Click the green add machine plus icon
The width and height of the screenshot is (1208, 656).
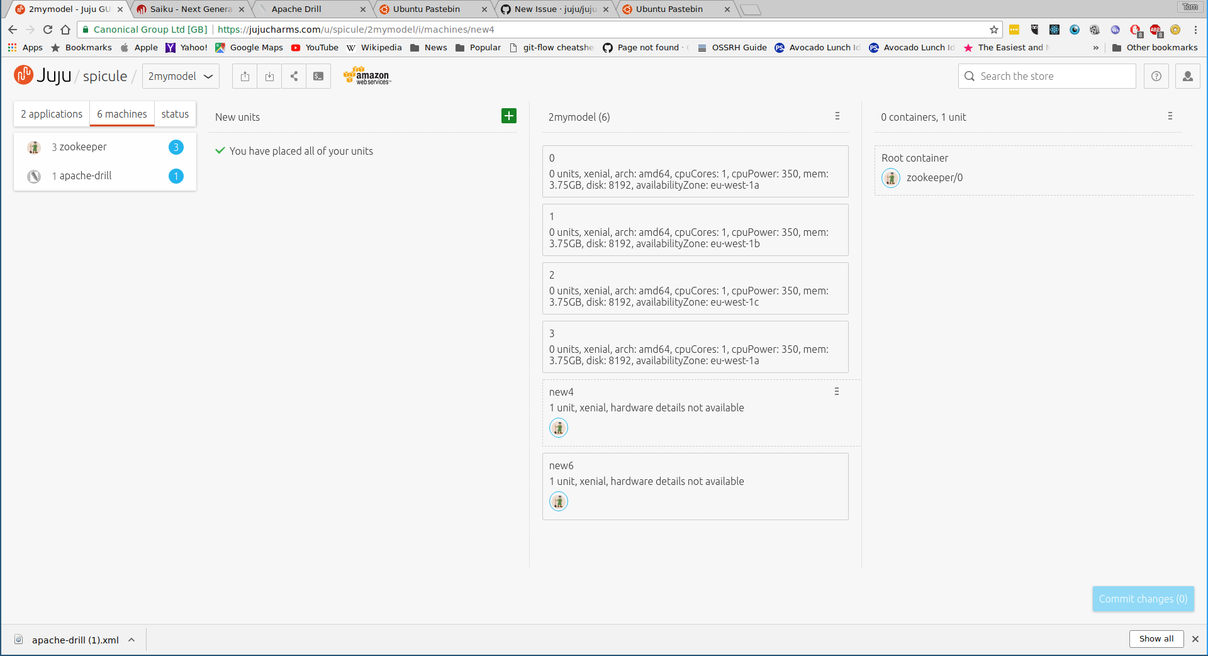coord(509,116)
